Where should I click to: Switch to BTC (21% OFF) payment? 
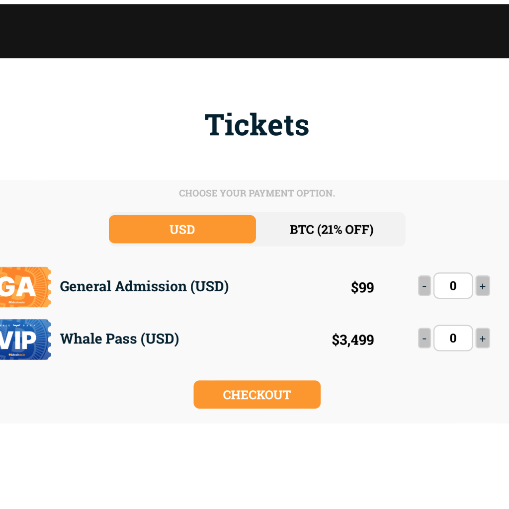[x=331, y=229]
